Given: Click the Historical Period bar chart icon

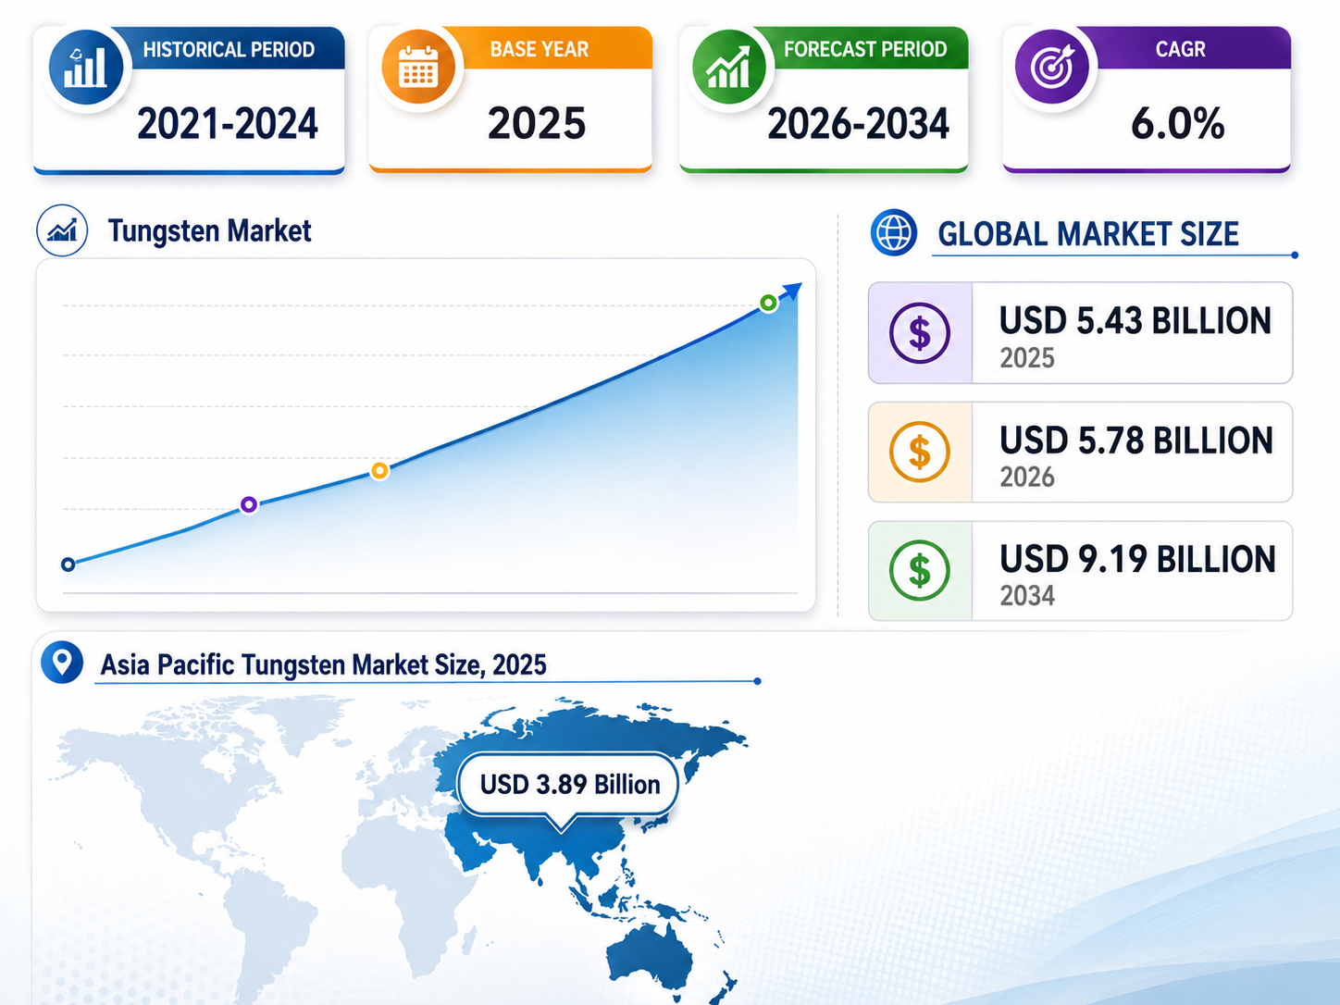Looking at the screenshot, I should (x=85, y=68).
